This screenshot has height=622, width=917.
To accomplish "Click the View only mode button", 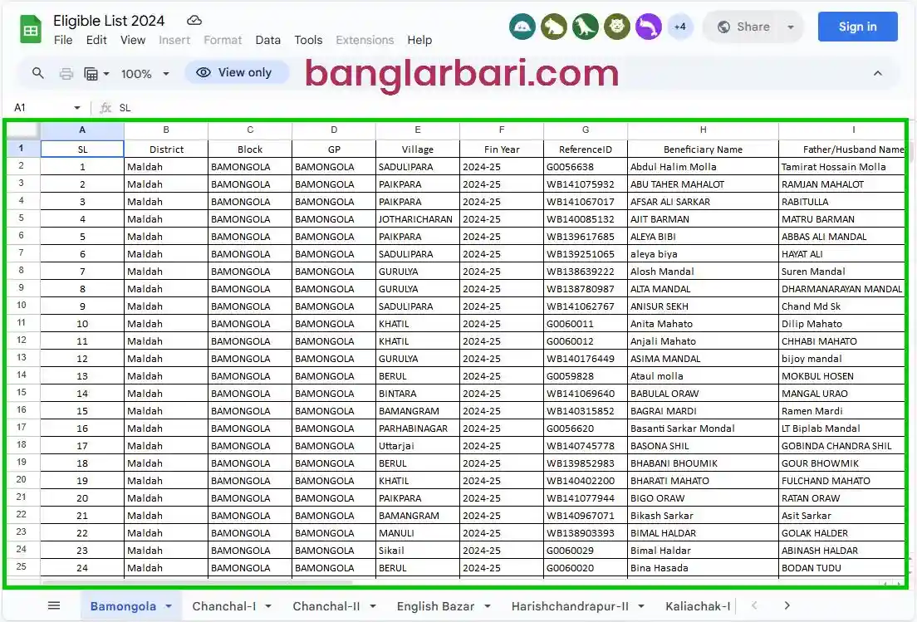I will click(x=236, y=73).
